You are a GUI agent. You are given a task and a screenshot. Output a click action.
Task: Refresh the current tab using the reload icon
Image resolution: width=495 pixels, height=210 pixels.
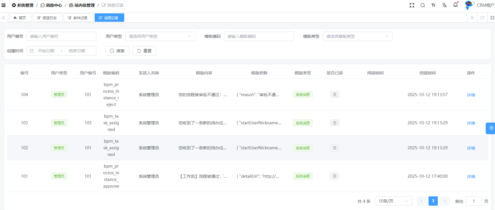tap(482, 18)
